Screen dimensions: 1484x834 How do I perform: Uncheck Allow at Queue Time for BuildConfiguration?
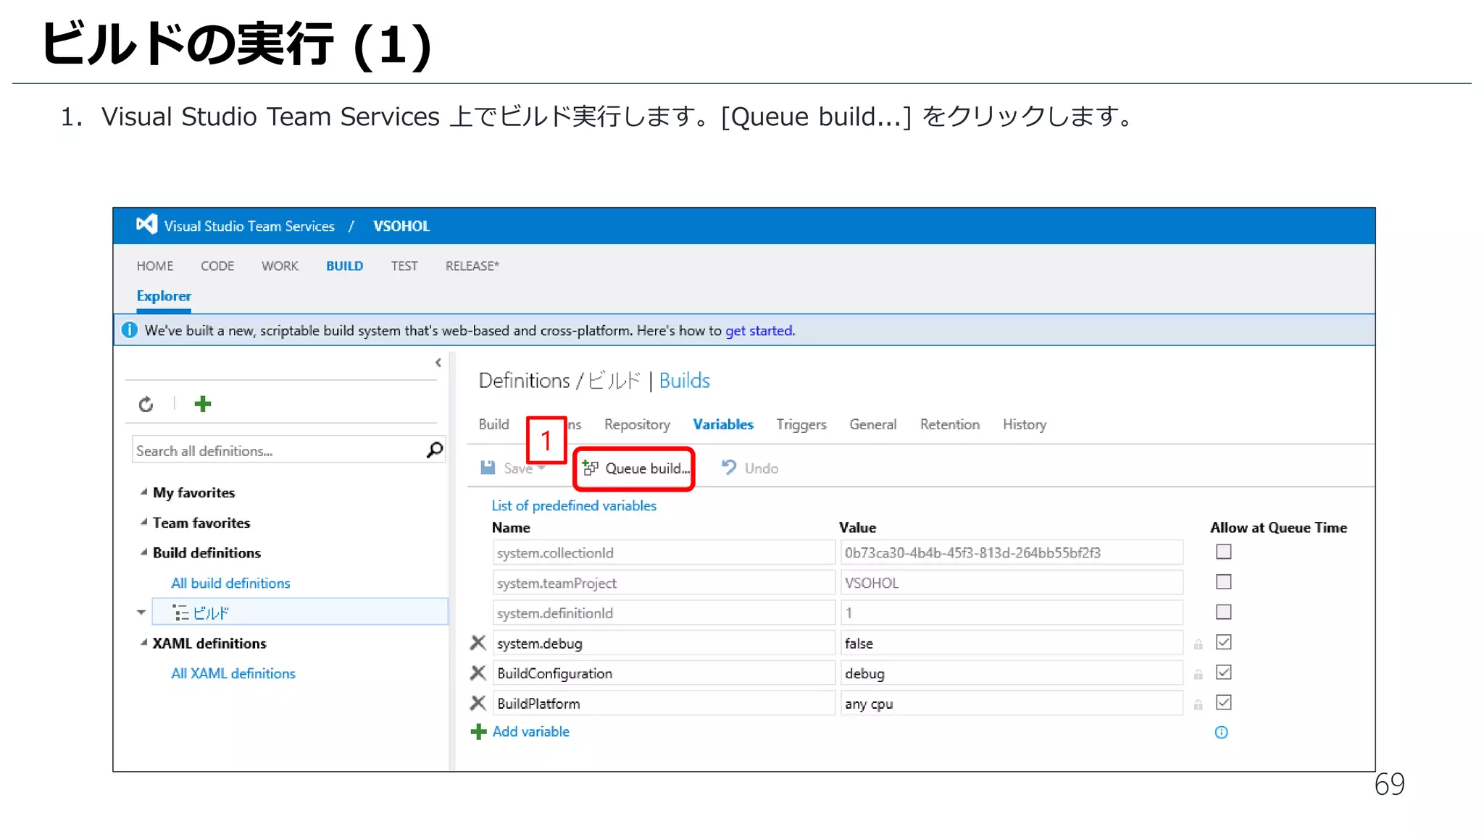tap(1224, 673)
